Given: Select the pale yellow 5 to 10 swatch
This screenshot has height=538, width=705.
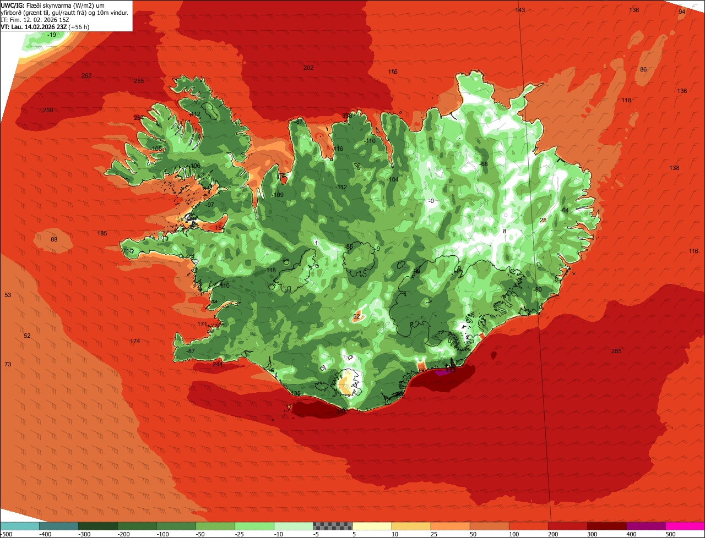Looking at the screenshot, I should (372, 526).
